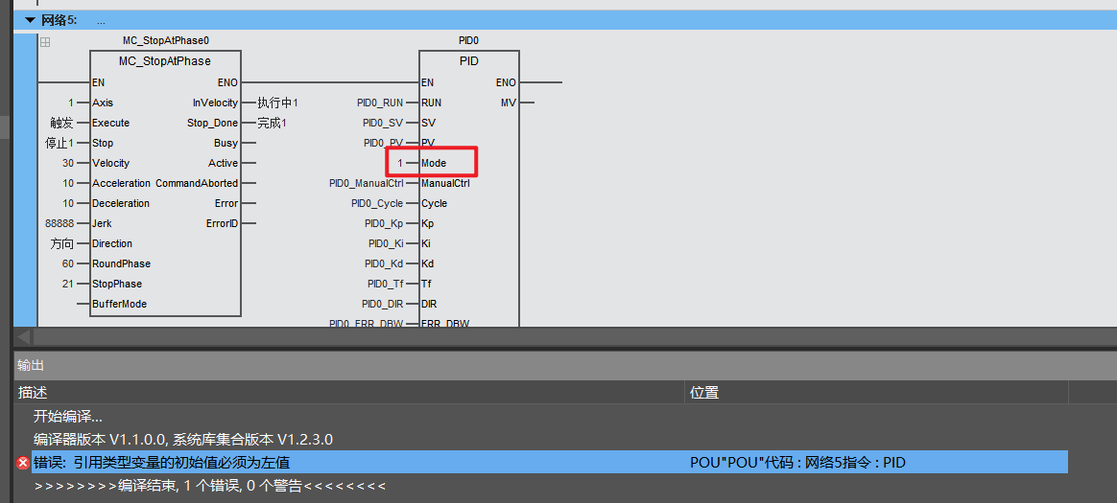This screenshot has width=1117, height=503.
Task: Click the RoundPhase value 60
Action: point(68,263)
